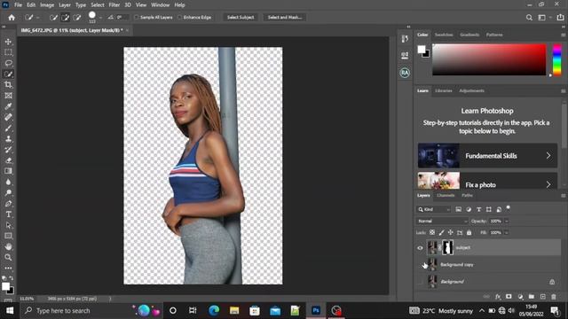The image size is (568, 319).
Task: Delete layer with trash icon
Action: 554,297
